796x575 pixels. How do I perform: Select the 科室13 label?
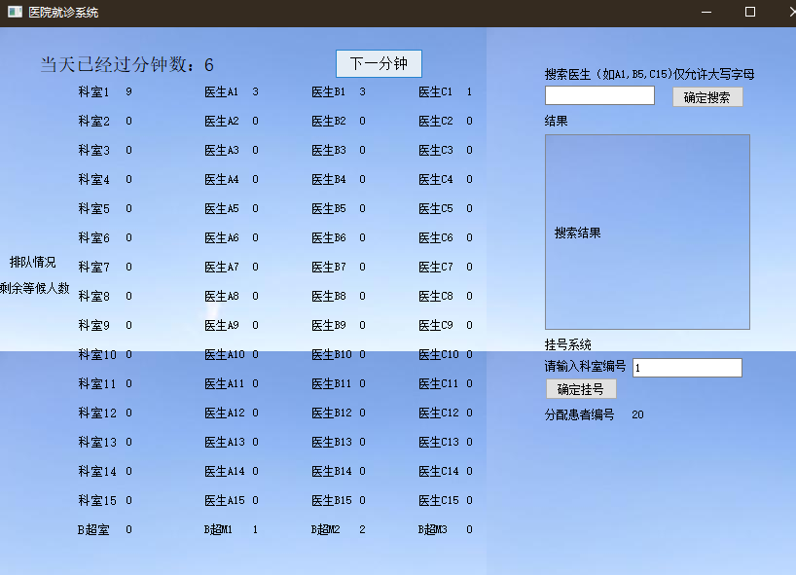click(97, 442)
